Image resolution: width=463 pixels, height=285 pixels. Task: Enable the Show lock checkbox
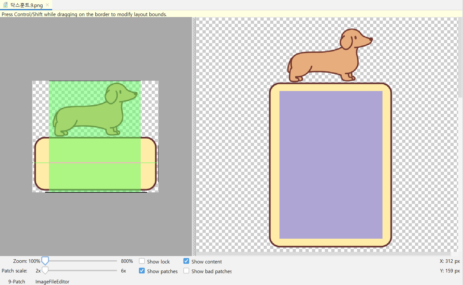coord(142,261)
